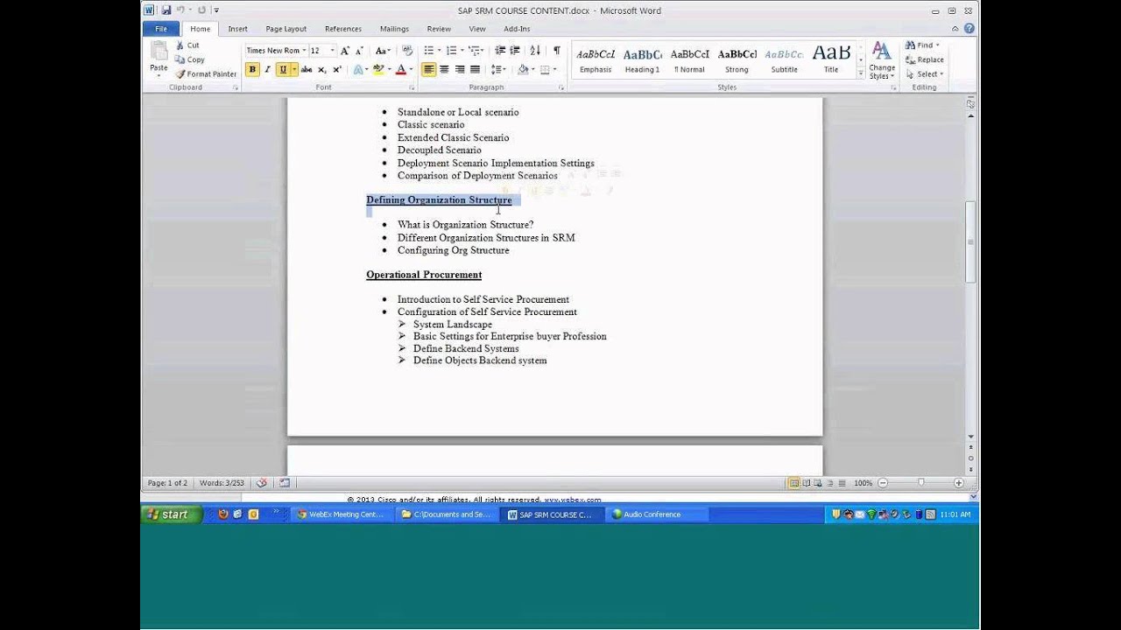Click the vertical document scrollbar thumb
Viewport: 1121px width, 630px height.
[x=970, y=241]
